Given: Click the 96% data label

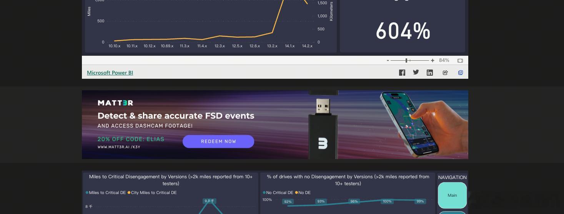Looking at the screenshot, I should click(x=354, y=201).
